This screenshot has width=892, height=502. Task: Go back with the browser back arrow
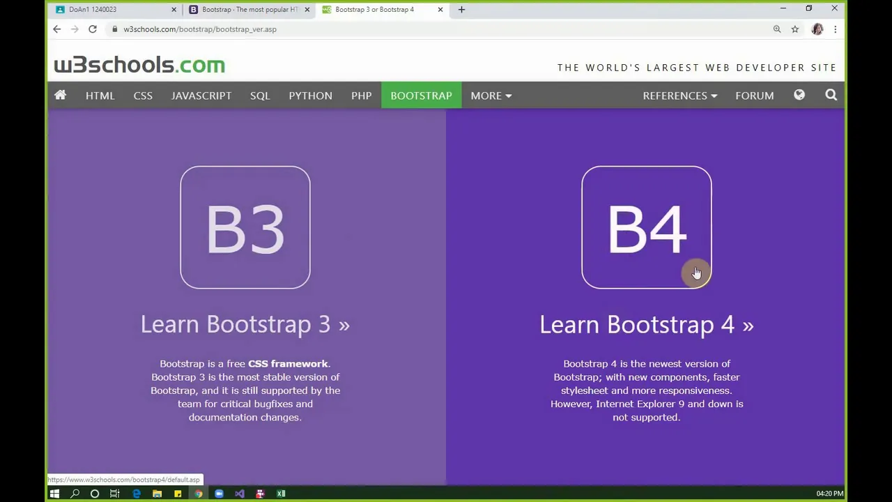pyautogui.click(x=57, y=29)
